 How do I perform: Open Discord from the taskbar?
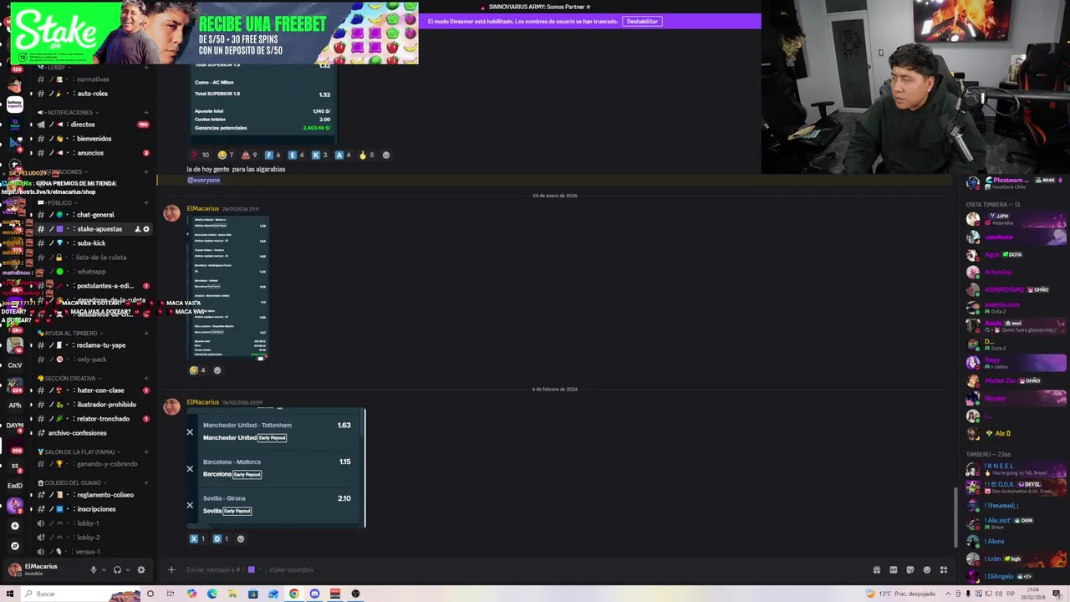tap(314, 594)
